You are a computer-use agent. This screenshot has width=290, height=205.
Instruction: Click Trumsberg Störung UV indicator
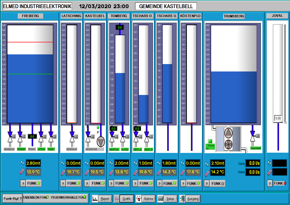210,141
